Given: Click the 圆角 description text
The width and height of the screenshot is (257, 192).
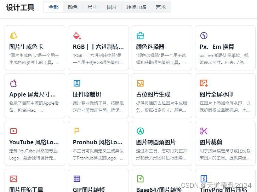Looking at the screenshot, I should [161, 155].
